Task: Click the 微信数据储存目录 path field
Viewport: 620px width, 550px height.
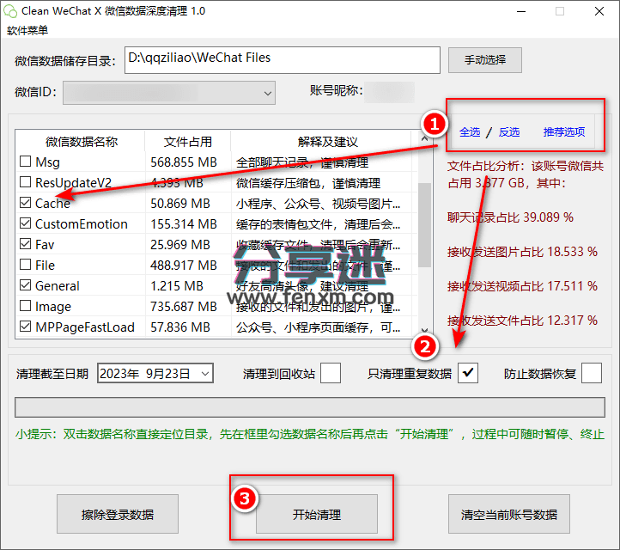Action: pos(282,59)
